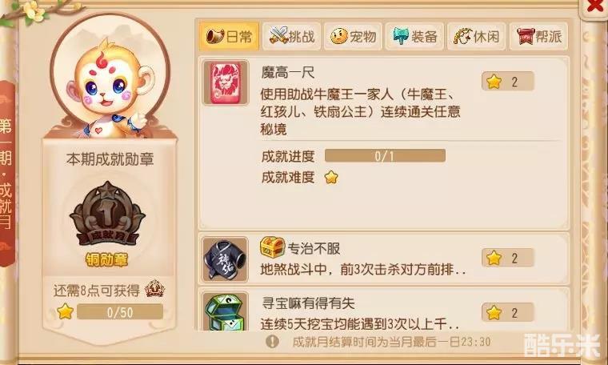Open the 日常 daily tab
The height and width of the screenshot is (365, 608).
(229, 37)
